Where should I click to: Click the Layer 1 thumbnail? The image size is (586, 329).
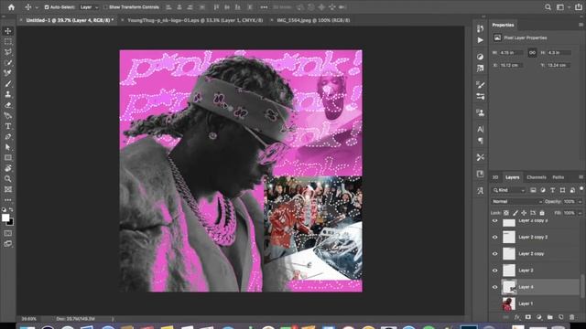click(x=509, y=303)
